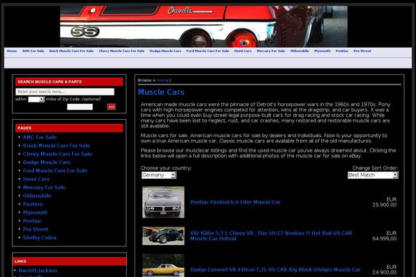
Task: Open the country dropdown showing Germany
Action: [x=159, y=175]
